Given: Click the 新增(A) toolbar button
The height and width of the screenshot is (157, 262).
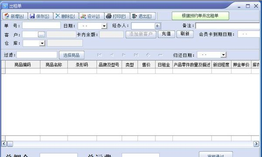Looking at the screenshot, I should click(15, 16).
